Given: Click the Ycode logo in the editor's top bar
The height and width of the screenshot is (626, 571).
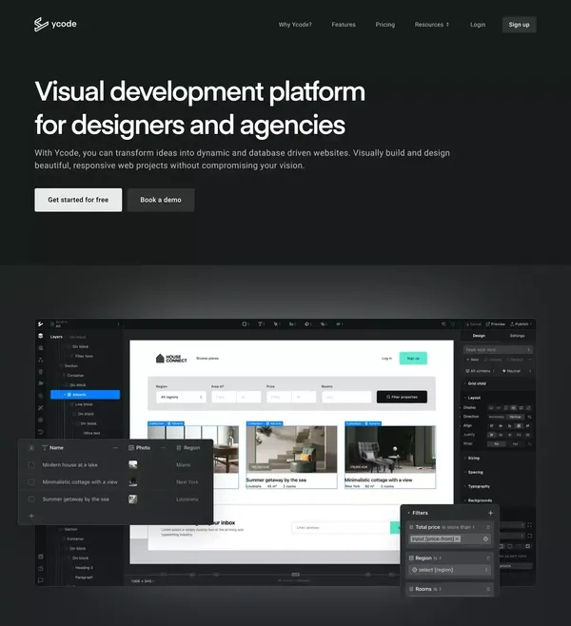Looking at the screenshot, I should point(40,323).
